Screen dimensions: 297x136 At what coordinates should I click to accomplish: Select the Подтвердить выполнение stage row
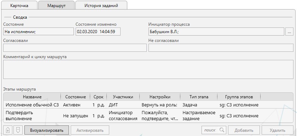tap(148, 116)
